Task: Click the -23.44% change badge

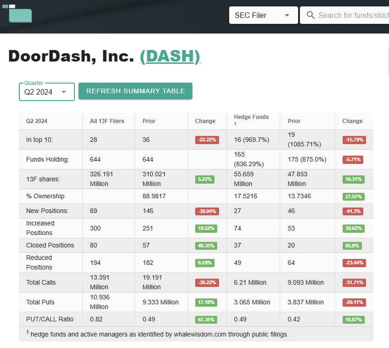Action: (x=354, y=263)
